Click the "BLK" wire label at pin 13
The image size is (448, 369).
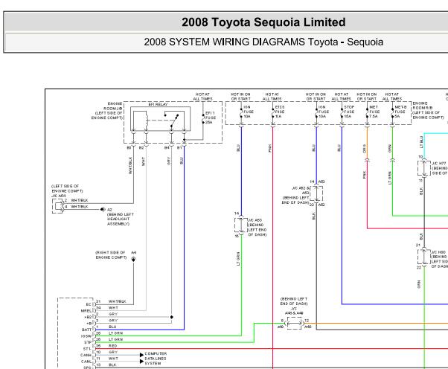coord(112,365)
